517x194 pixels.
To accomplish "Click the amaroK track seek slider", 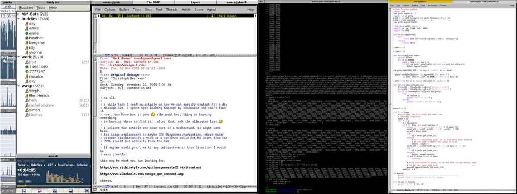I will 53,186.
